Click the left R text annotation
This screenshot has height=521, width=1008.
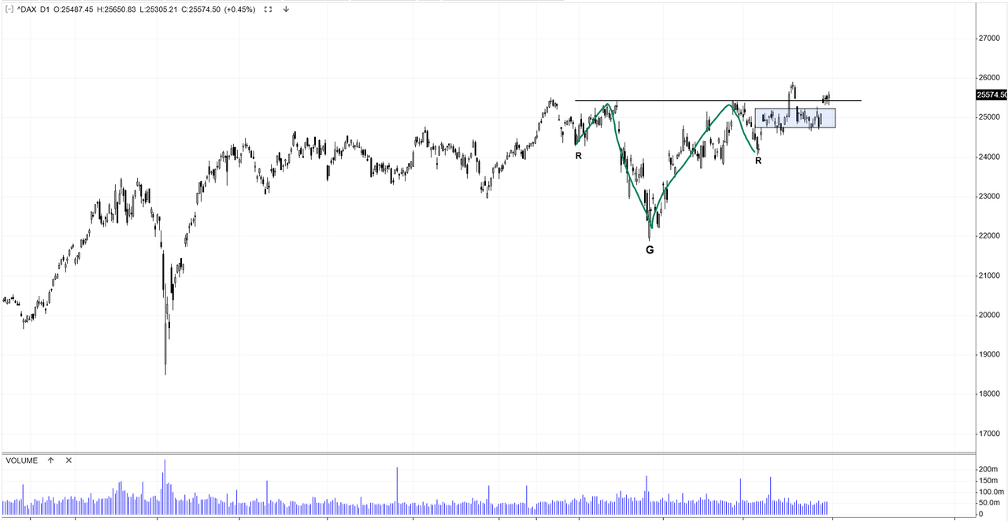coord(578,156)
